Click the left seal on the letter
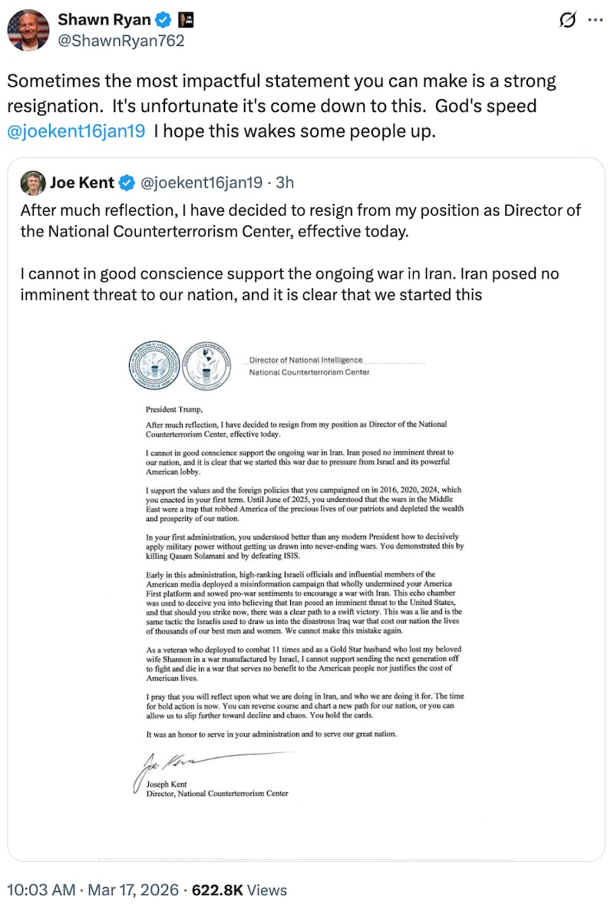The width and height of the screenshot is (614, 908). [153, 365]
